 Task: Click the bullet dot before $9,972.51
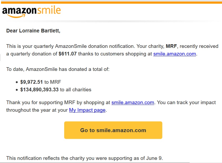click(17, 82)
